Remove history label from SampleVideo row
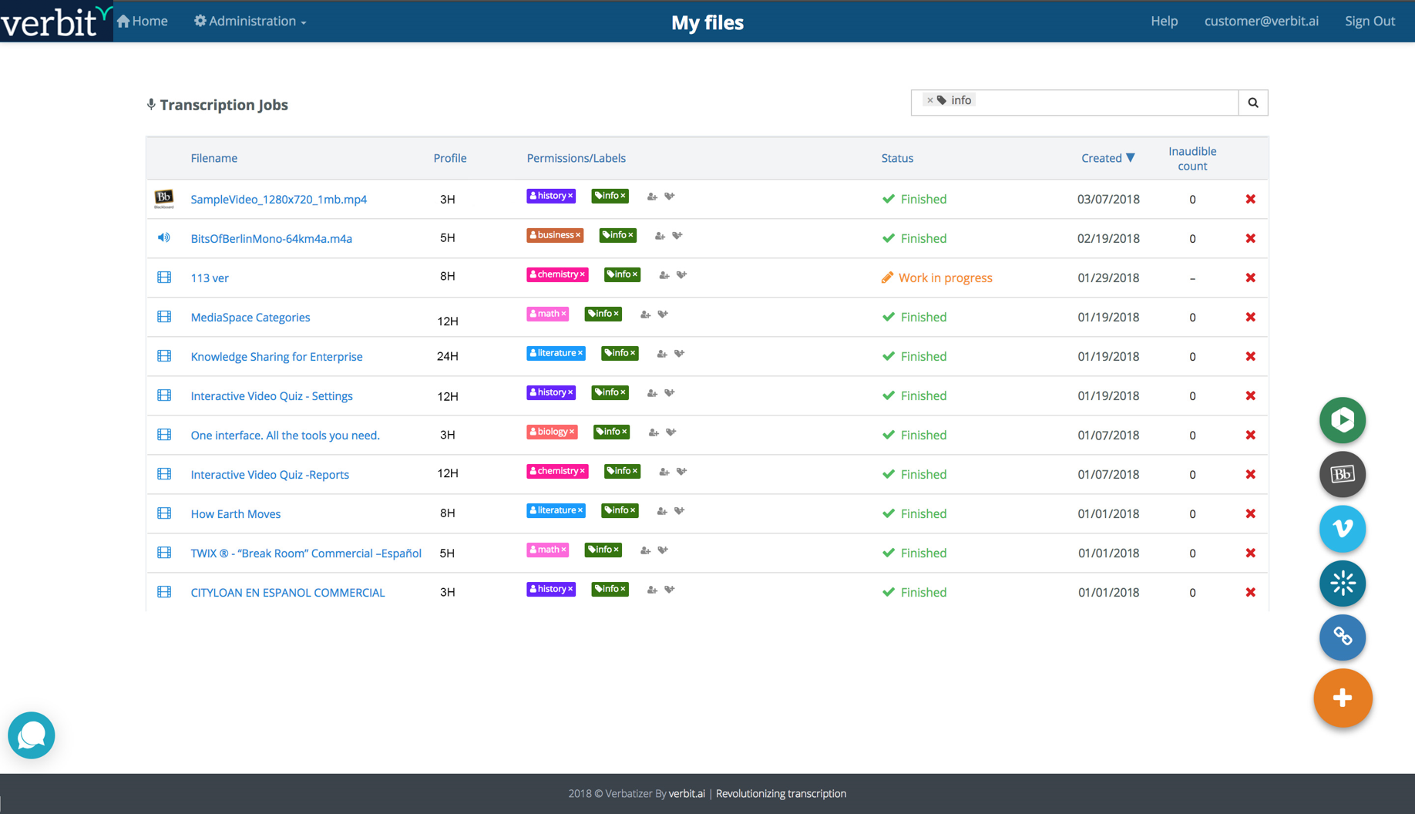The image size is (1415, 814). pyautogui.click(x=570, y=196)
